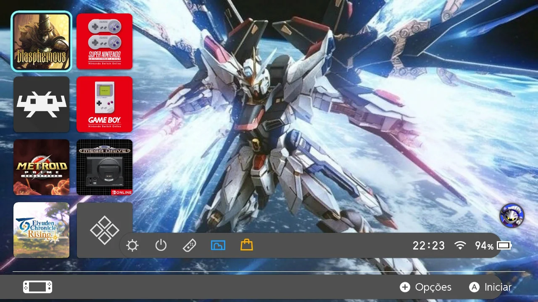Click the Switch console icon at bottom left
538x302 pixels.
coord(38,287)
